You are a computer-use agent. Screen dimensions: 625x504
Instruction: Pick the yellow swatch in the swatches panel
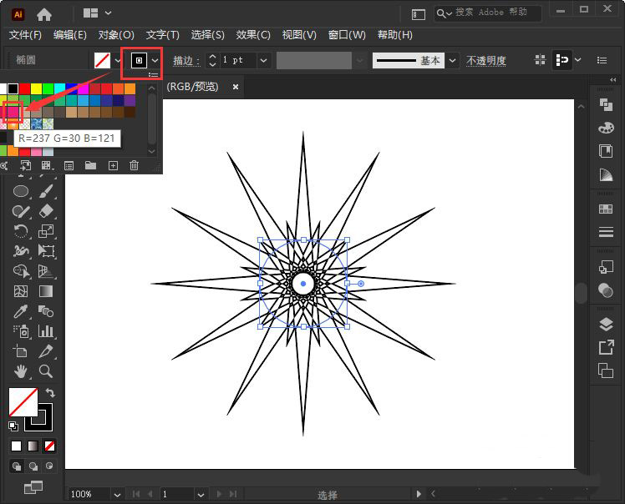tap(36, 88)
